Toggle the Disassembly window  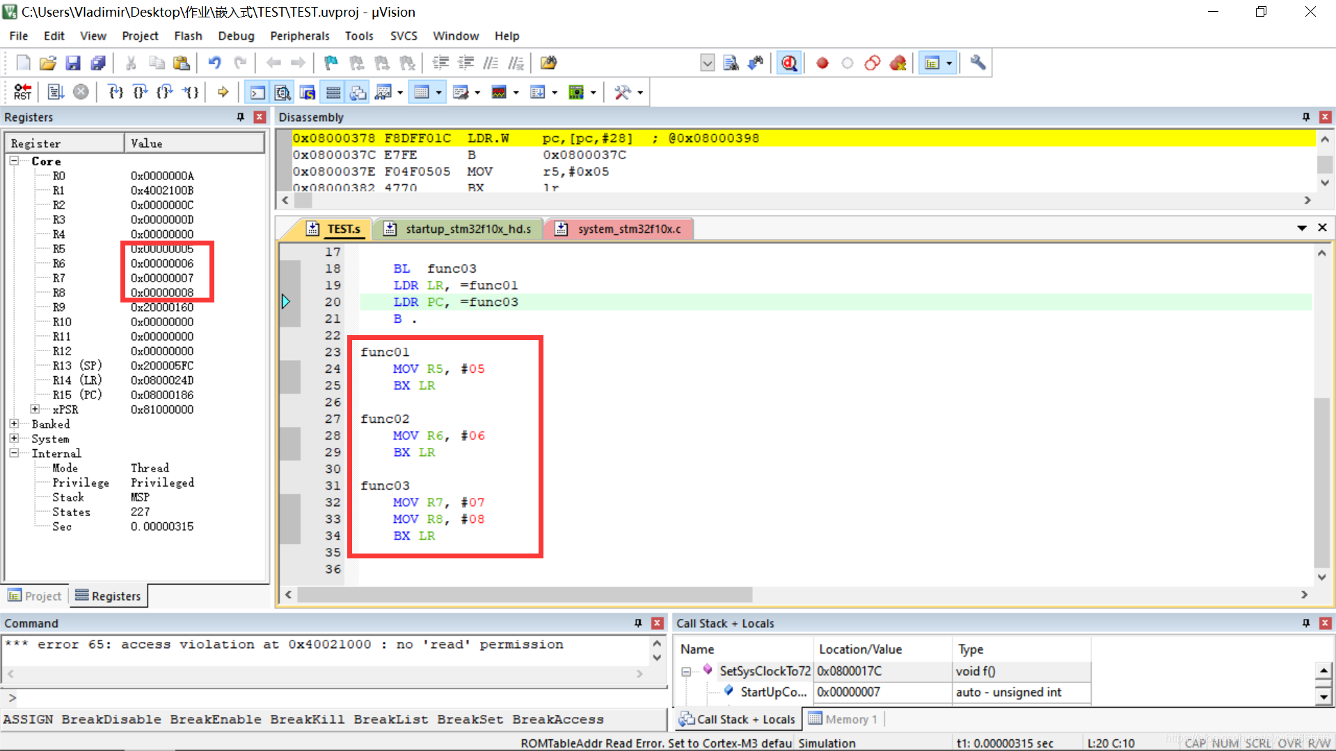click(x=283, y=92)
